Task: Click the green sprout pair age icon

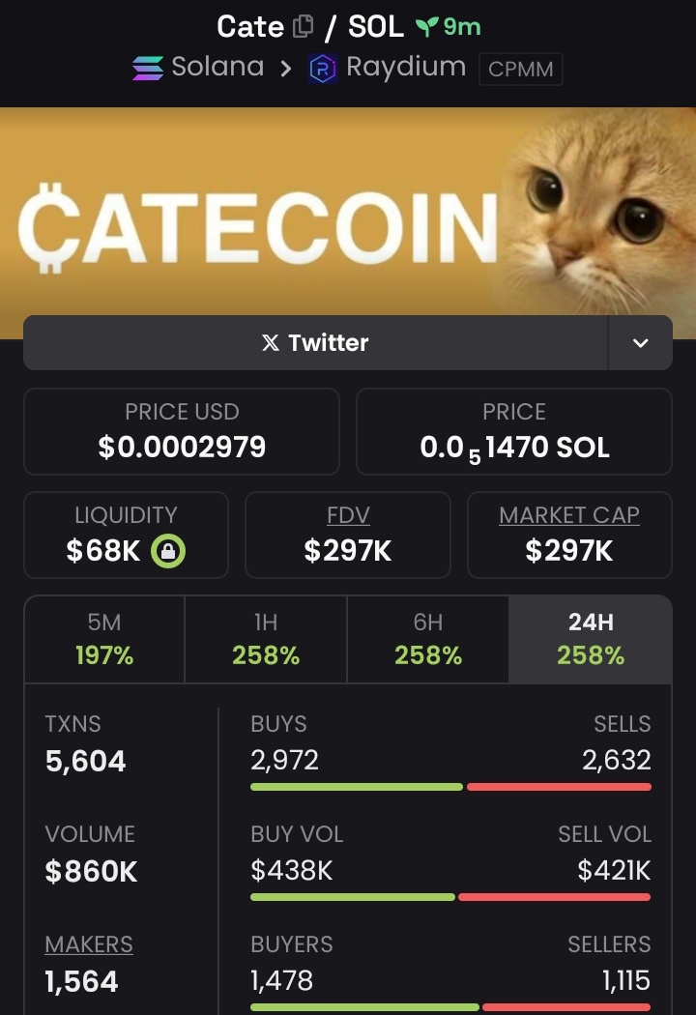Action: 426,27
